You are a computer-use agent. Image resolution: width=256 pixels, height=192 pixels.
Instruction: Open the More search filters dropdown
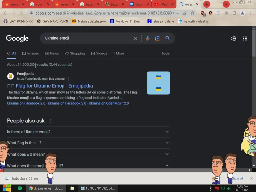[119, 53]
